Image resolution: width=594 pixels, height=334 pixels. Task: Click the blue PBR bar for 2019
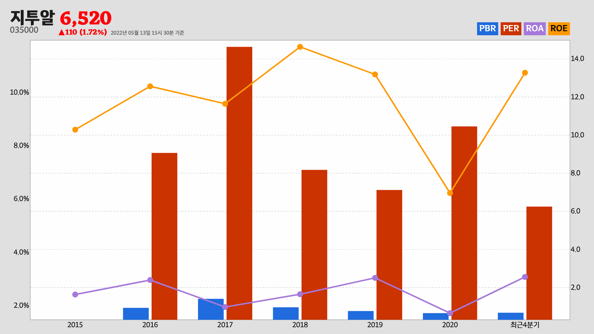[361, 315]
